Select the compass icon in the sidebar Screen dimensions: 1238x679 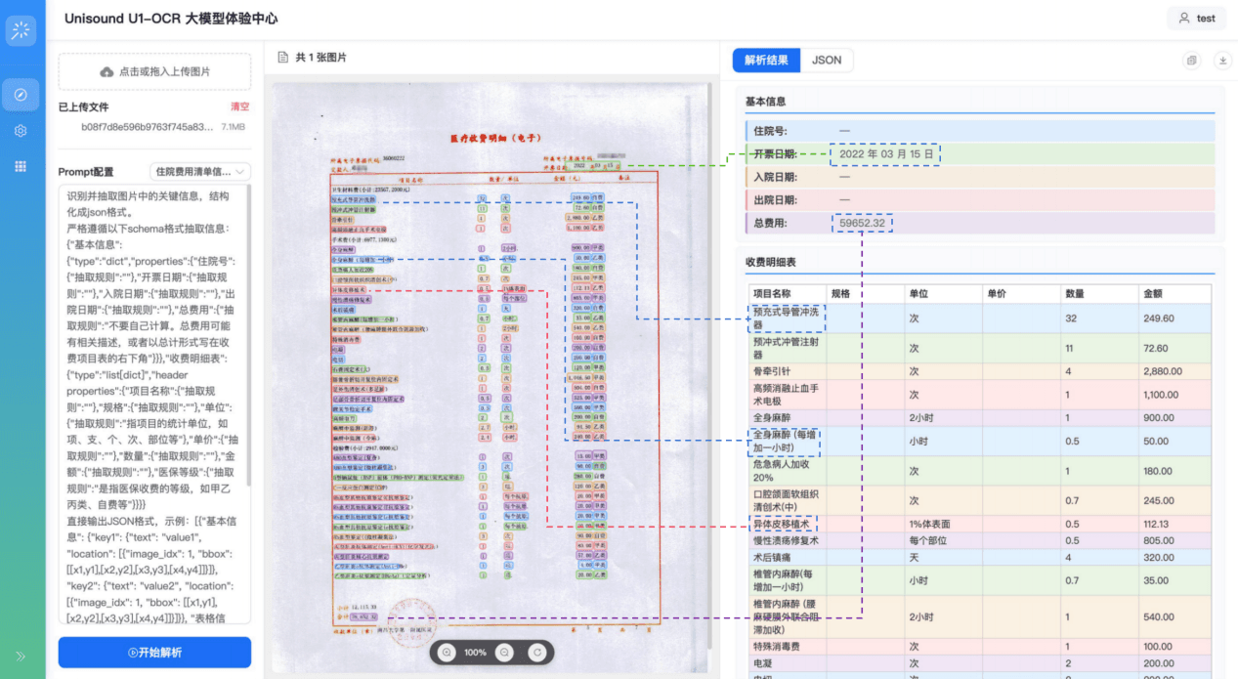(21, 94)
